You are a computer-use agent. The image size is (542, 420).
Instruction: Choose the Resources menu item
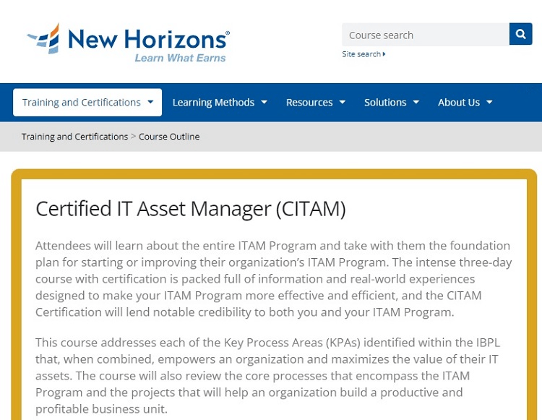[316, 103]
